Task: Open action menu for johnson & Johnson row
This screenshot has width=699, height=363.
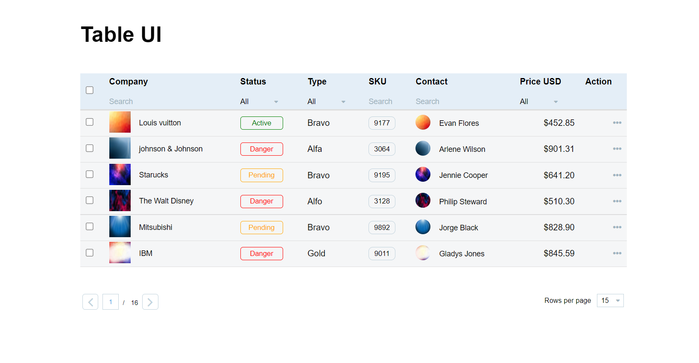Action: click(x=617, y=149)
